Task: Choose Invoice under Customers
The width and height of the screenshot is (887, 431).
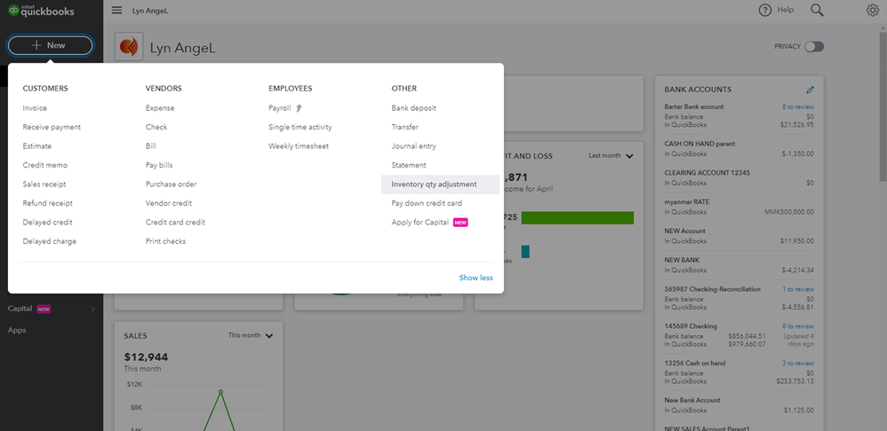Action: pos(35,108)
